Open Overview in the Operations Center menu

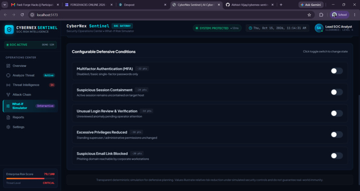30,66
